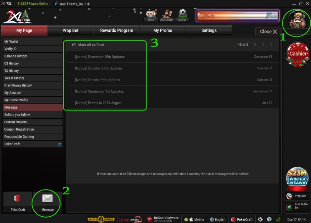The width and height of the screenshot is (311, 223).
Task: Switch to the Settings tab
Action: point(209,30)
